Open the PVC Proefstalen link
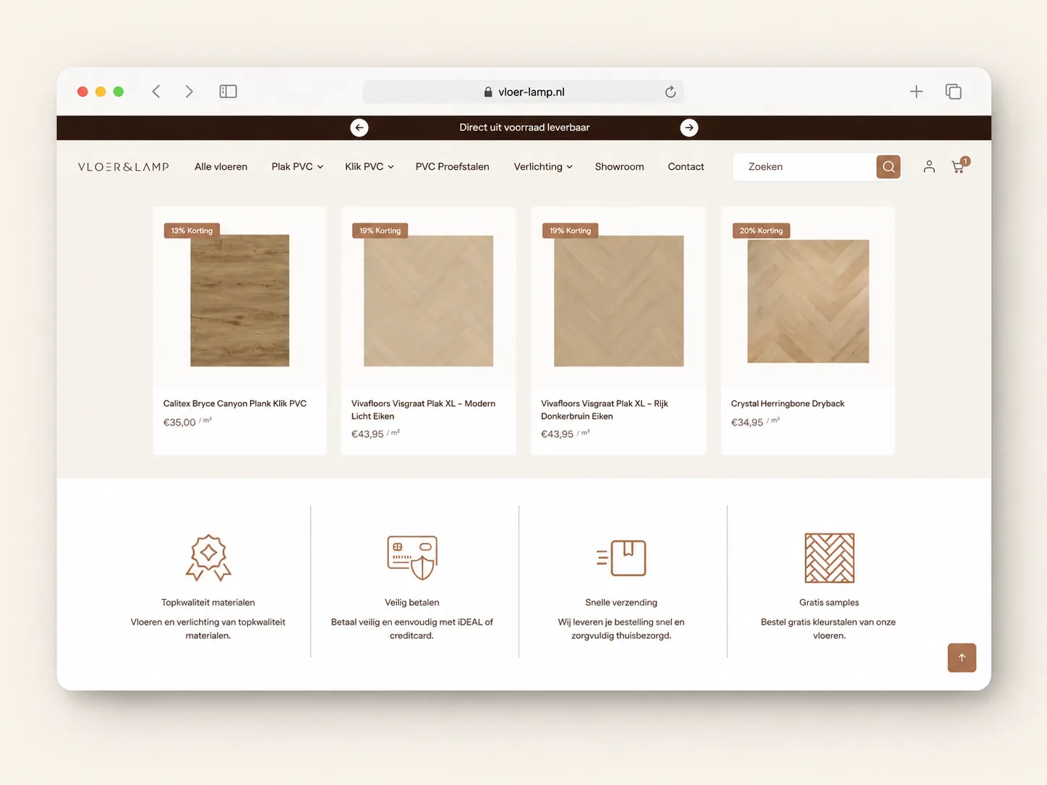Screen dimensions: 1047x785 click(x=453, y=167)
